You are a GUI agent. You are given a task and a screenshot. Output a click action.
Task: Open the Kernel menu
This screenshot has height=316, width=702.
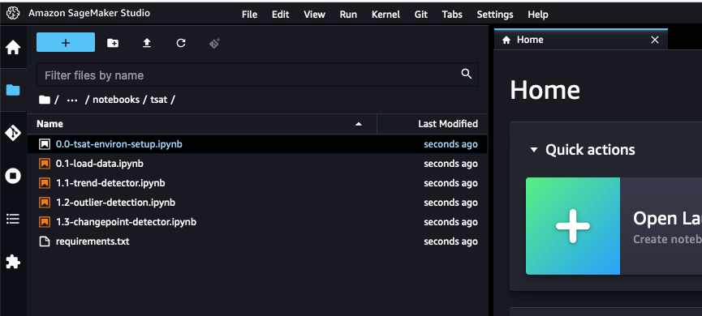click(385, 15)
